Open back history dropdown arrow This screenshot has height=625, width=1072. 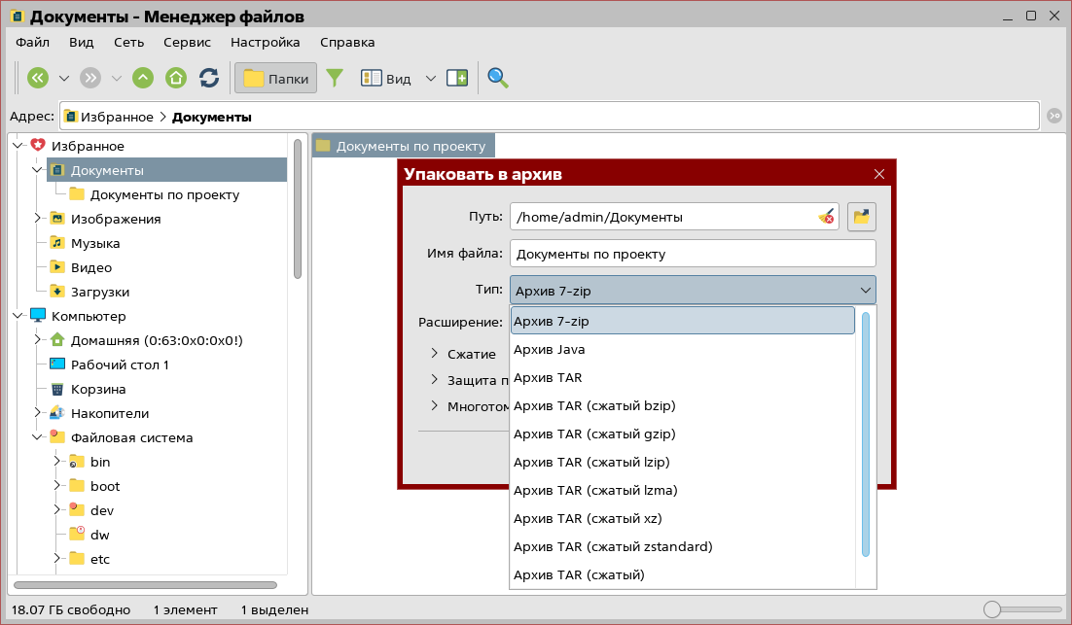pos(64,79)
